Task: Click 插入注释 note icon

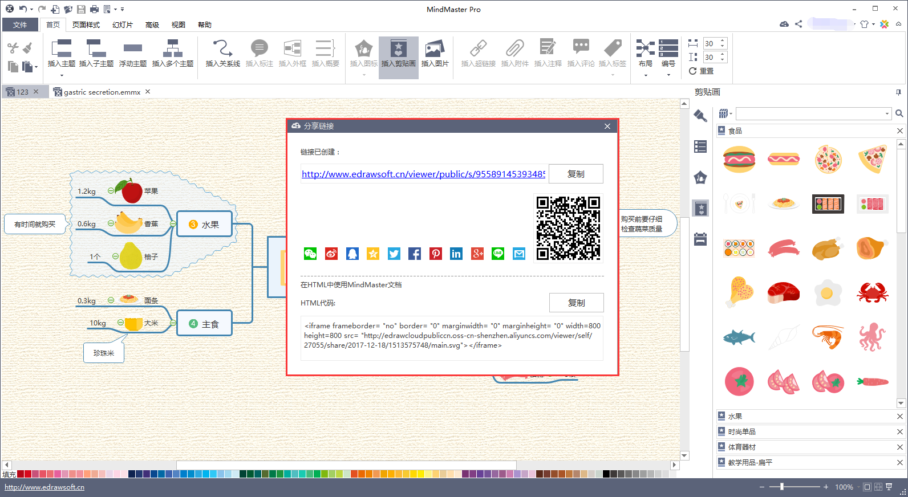Action: pos(548,54)
